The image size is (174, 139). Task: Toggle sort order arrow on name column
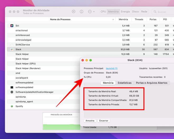pos(113,19)
